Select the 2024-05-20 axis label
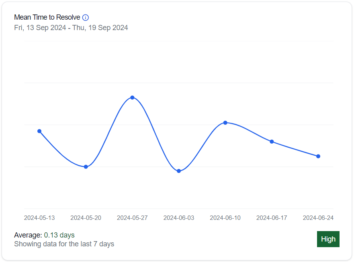 (x=86, y=218)
